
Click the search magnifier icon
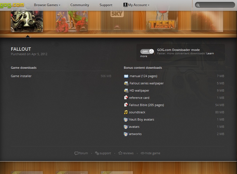pyautogui.click(x=198, y=5)
